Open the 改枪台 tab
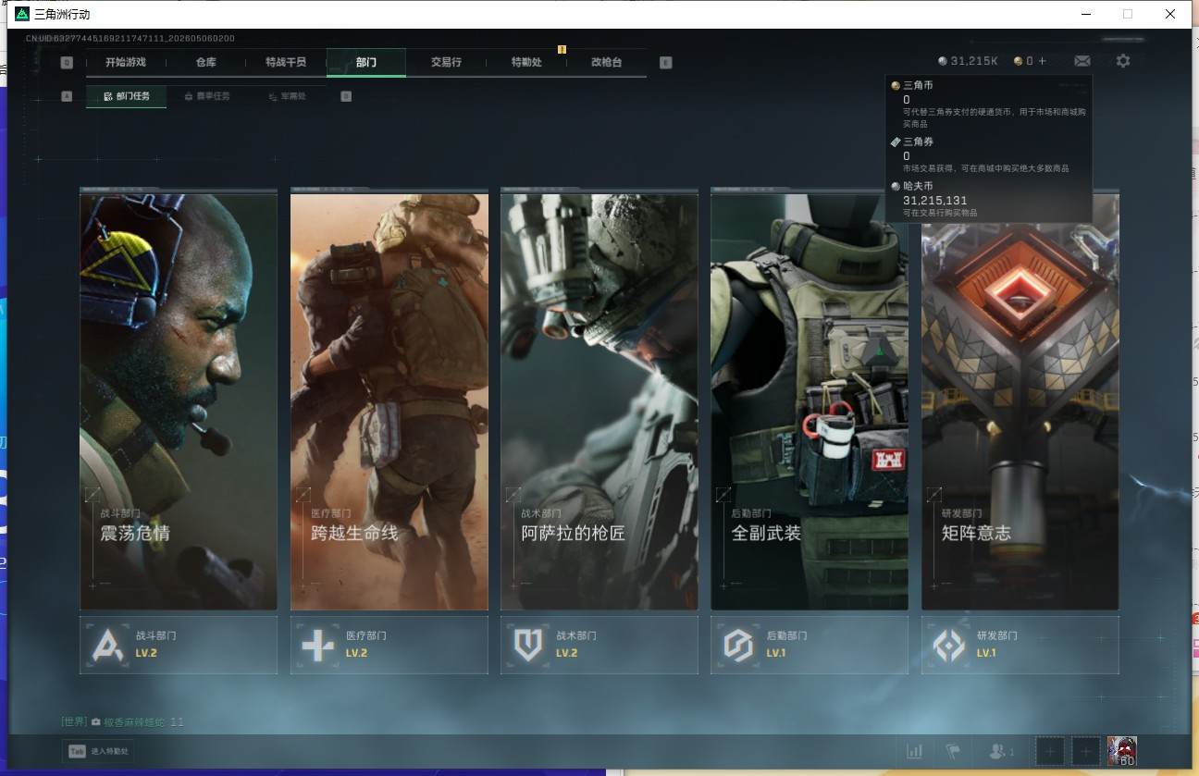The width and height of the screenshot is (1199, 776). (x=607, y=62)
